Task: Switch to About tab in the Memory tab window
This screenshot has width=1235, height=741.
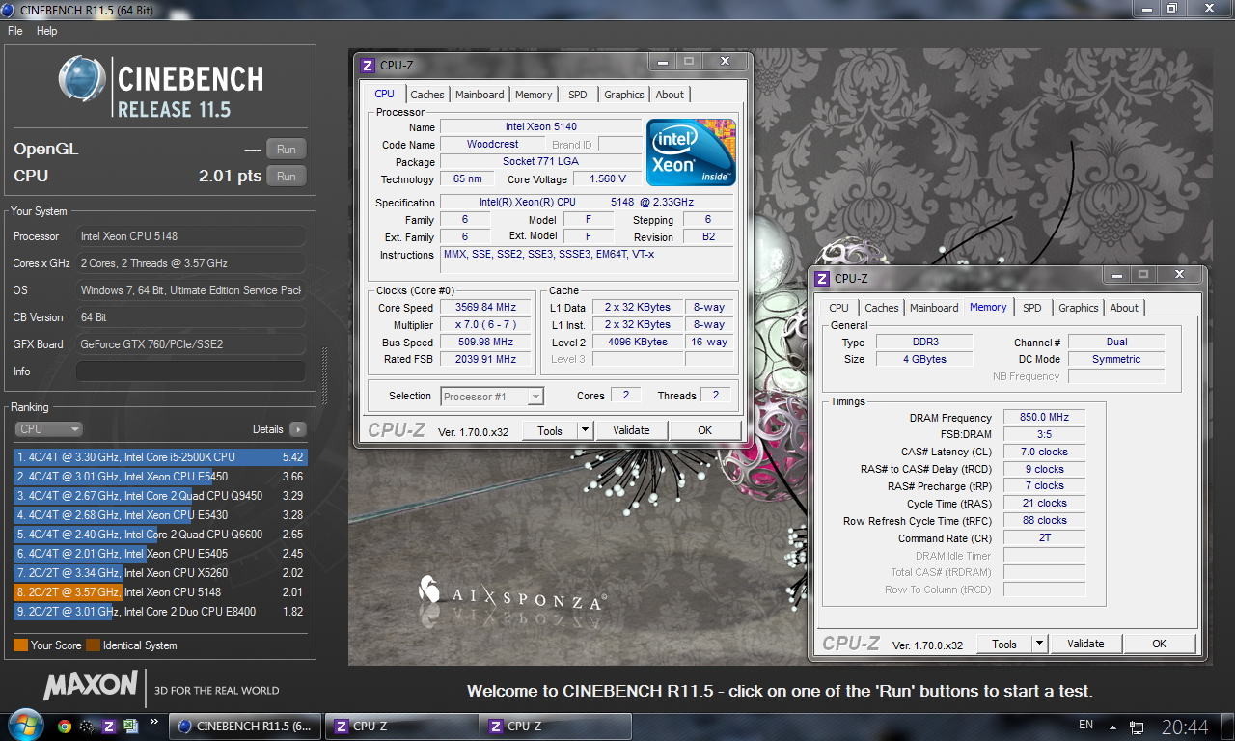Action: click(x=1124, y=308)
